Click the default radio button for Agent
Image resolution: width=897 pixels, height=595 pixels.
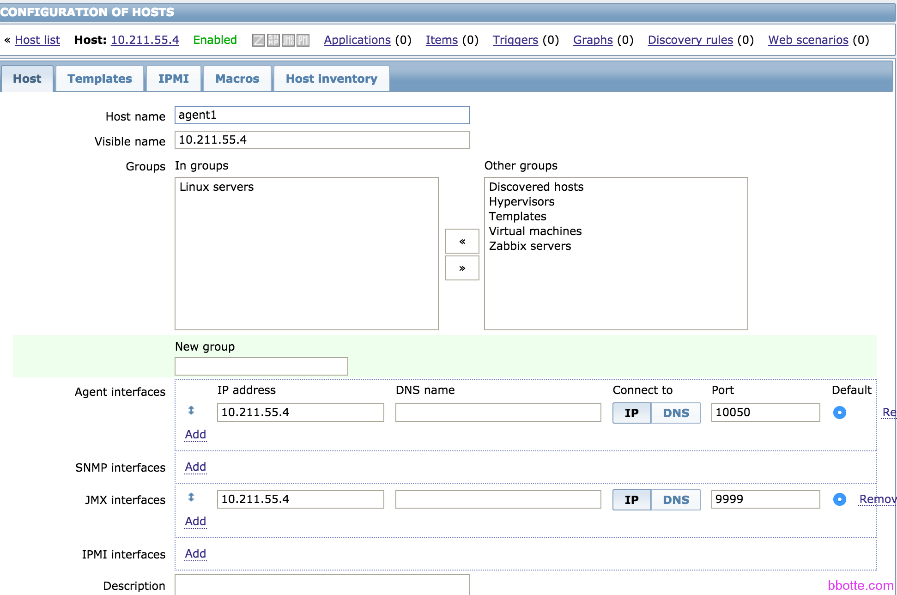pyautogui.click(x=840, y=413)
